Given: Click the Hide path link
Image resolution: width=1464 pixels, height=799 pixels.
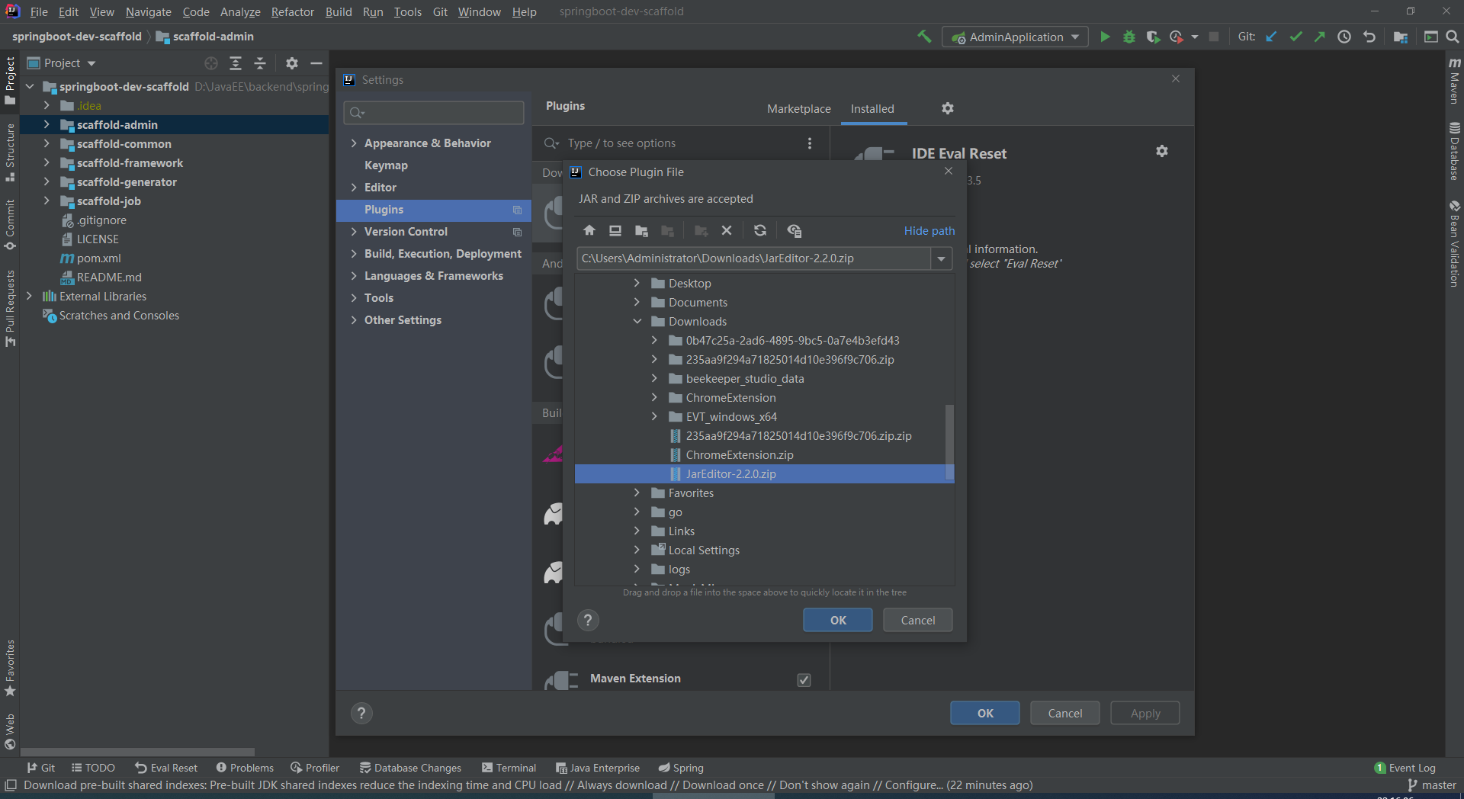Looking at the screenshot, I should click(929, 230).
